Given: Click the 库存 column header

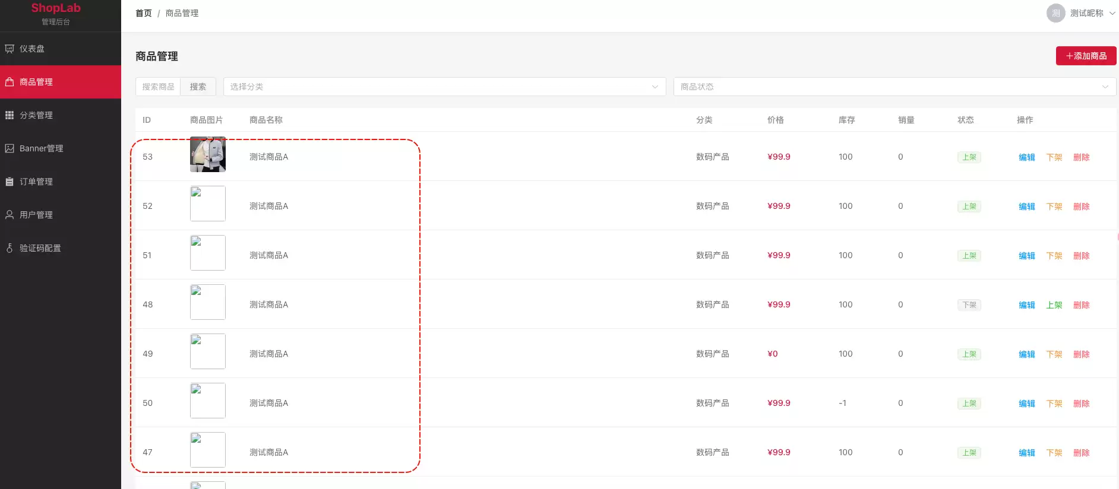Looking at the screenshot, I should 847,120.
